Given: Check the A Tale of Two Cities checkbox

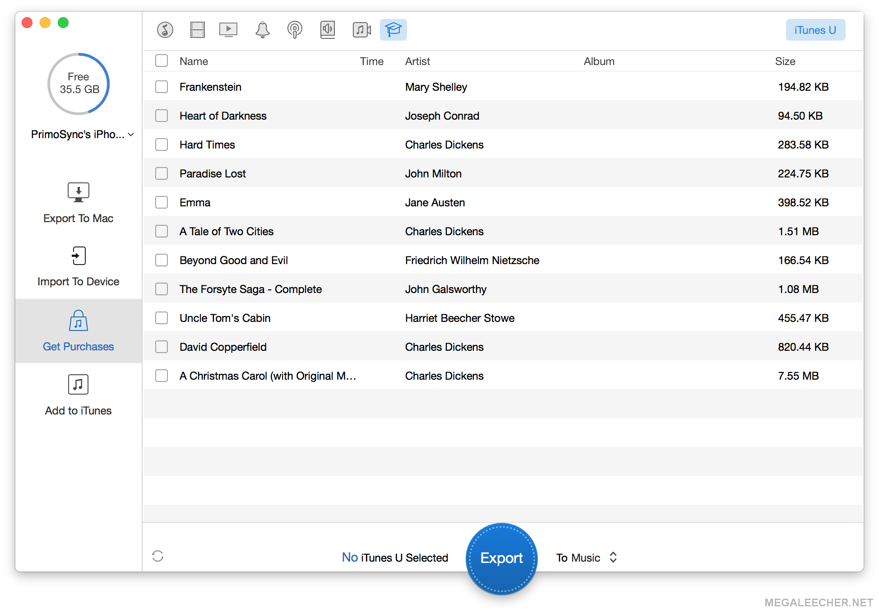Looking at the screenshot, I should [162, 231].
